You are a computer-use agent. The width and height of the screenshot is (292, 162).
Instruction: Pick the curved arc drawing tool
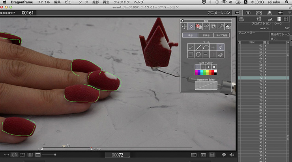[x=206, y=47]
